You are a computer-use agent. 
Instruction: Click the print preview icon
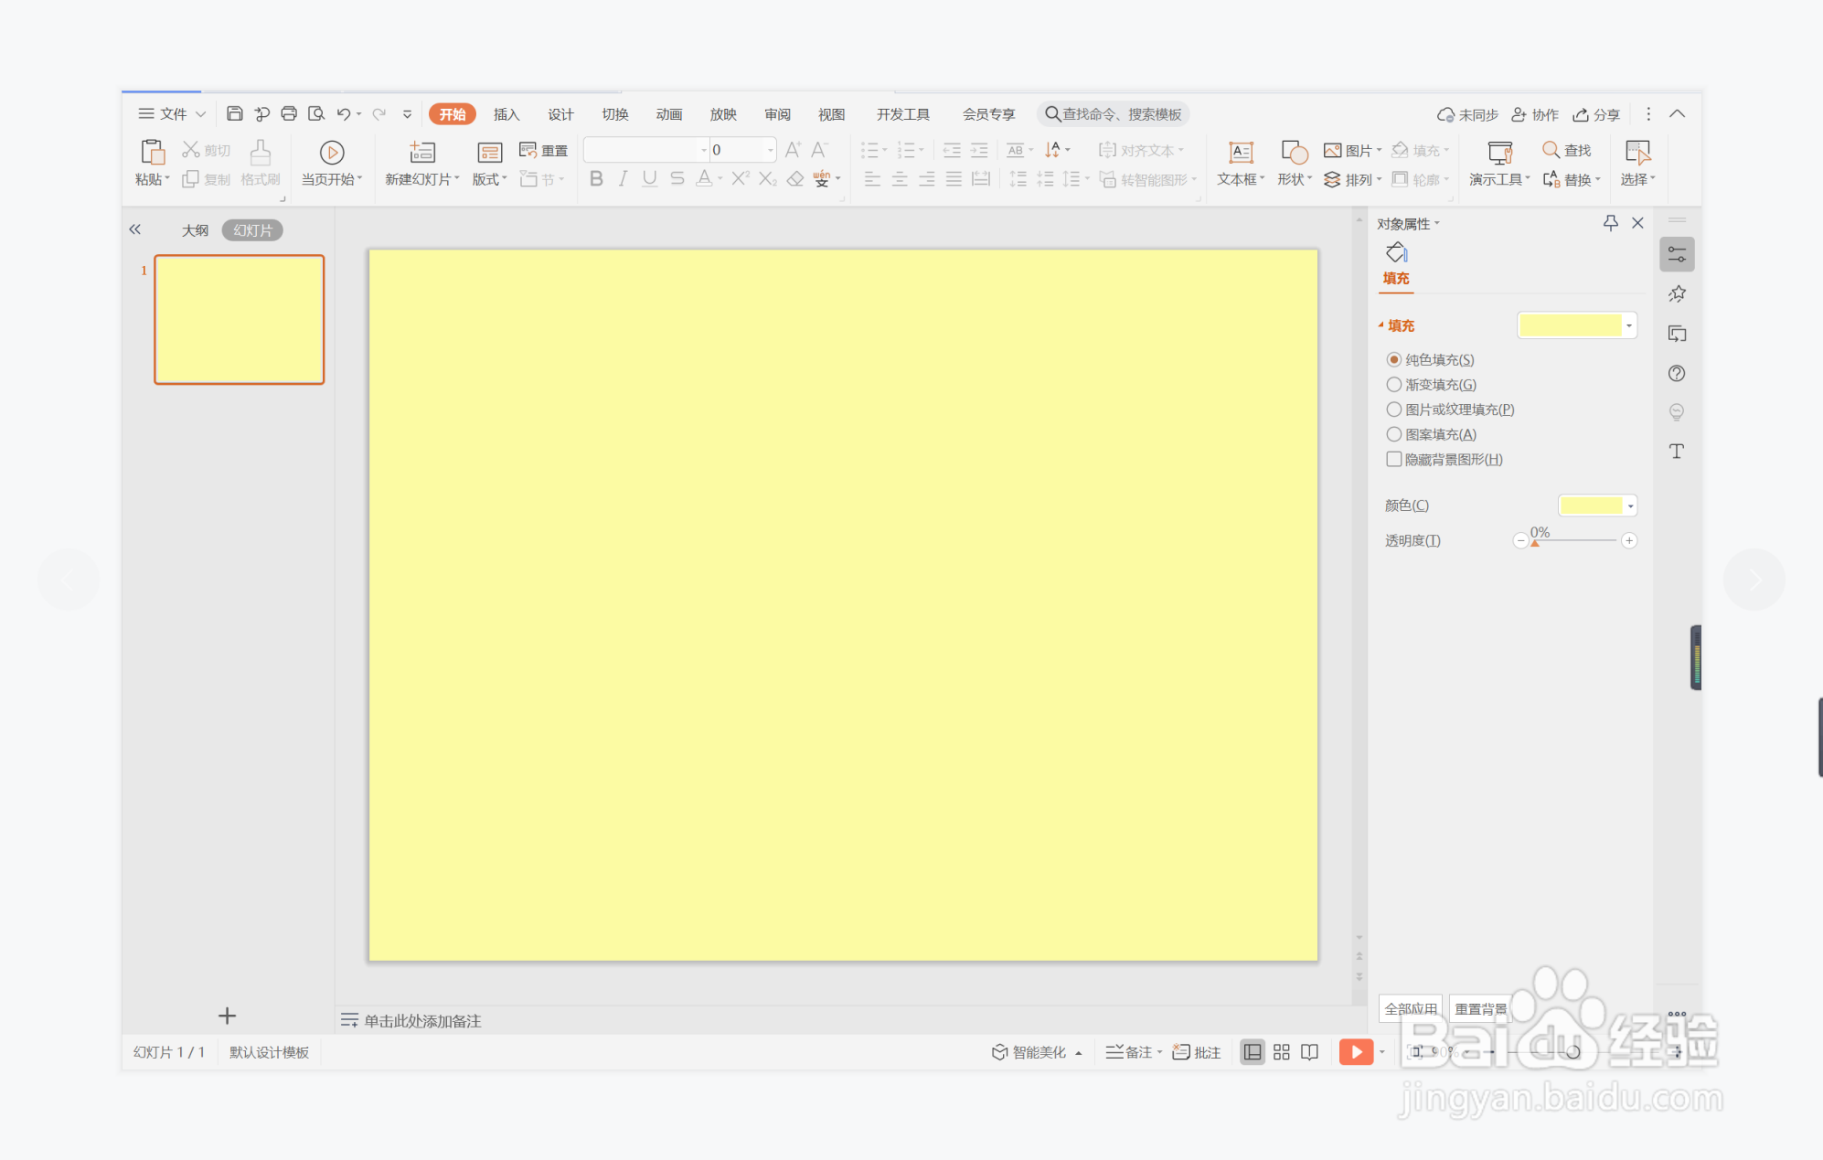click(316, 113)
